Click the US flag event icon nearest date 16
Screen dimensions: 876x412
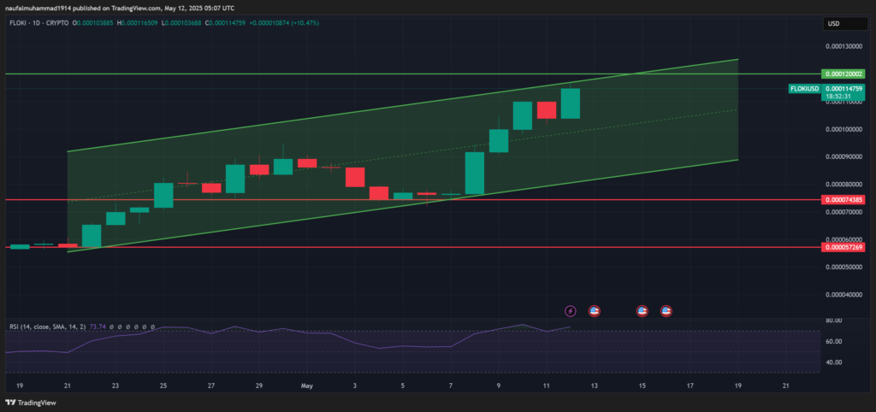click(666, 310)
